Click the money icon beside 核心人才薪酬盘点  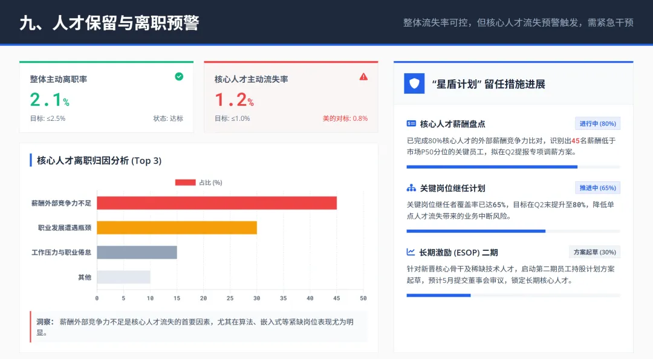[411, 123]
